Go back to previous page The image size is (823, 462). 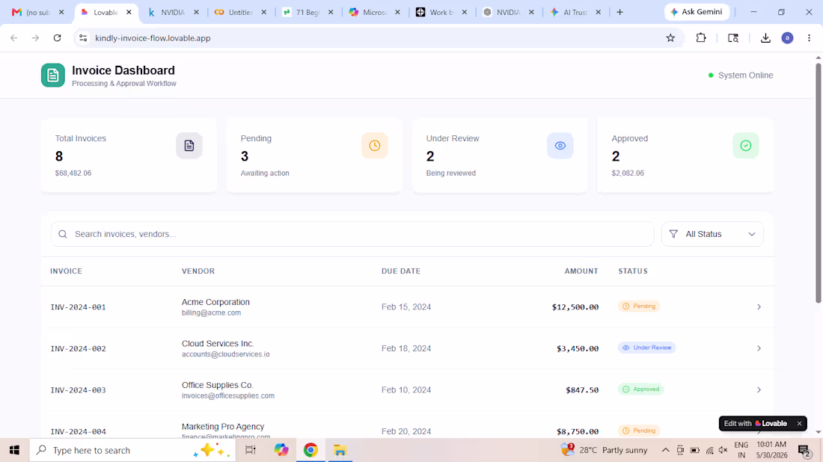coord(14,38)
